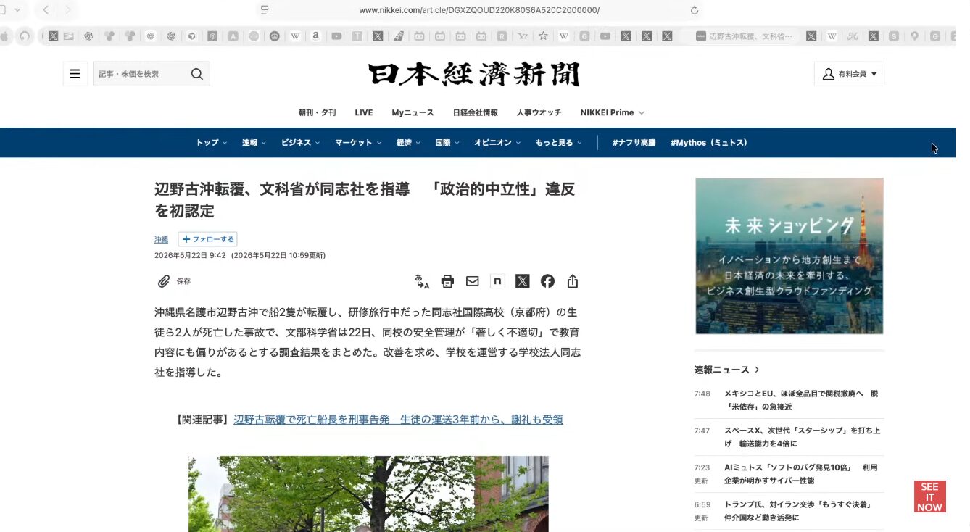970x532 pixels.
Task: Share article to note (n icon)
Action: 497,281
